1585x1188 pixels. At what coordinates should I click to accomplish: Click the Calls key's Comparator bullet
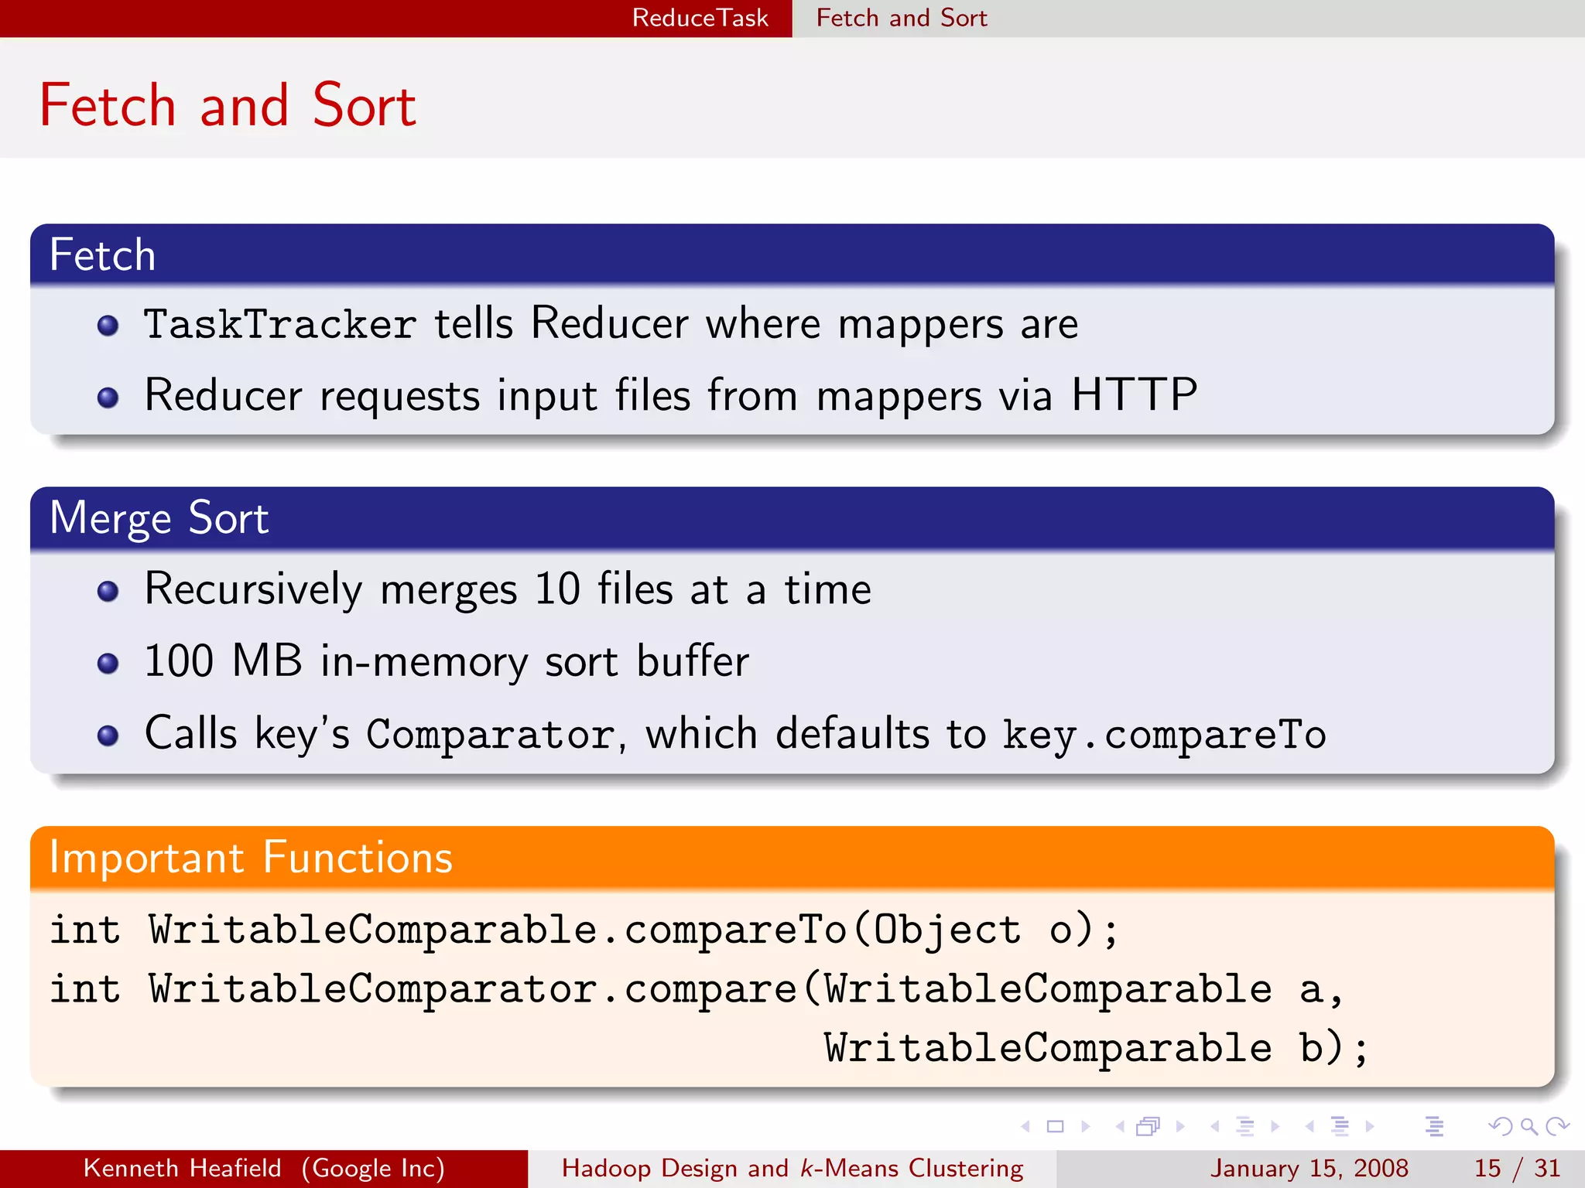[735, 734]
